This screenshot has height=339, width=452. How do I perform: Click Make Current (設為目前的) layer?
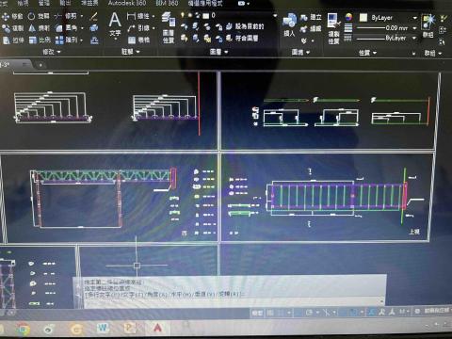click(245, 26)
